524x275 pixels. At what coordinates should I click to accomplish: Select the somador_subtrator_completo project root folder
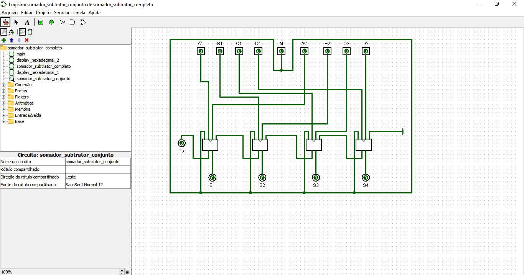[35, 48]
